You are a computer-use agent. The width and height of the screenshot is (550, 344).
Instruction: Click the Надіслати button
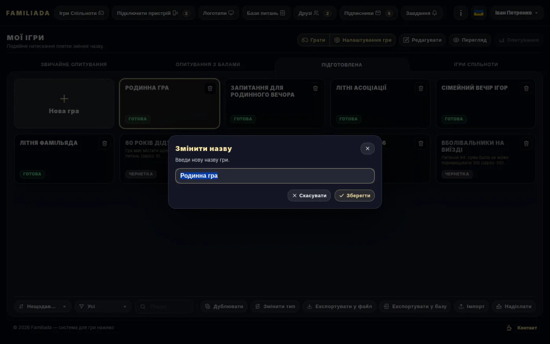tap(514, 307)
